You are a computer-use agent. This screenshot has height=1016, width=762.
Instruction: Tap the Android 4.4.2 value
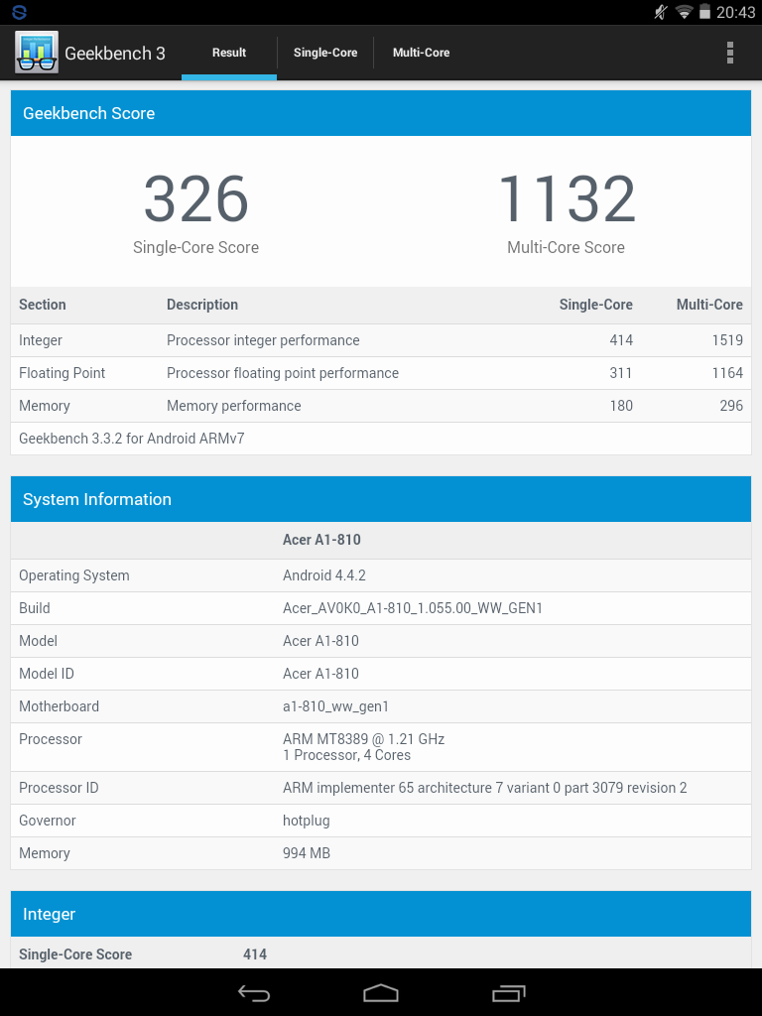(x=324, y=575)
